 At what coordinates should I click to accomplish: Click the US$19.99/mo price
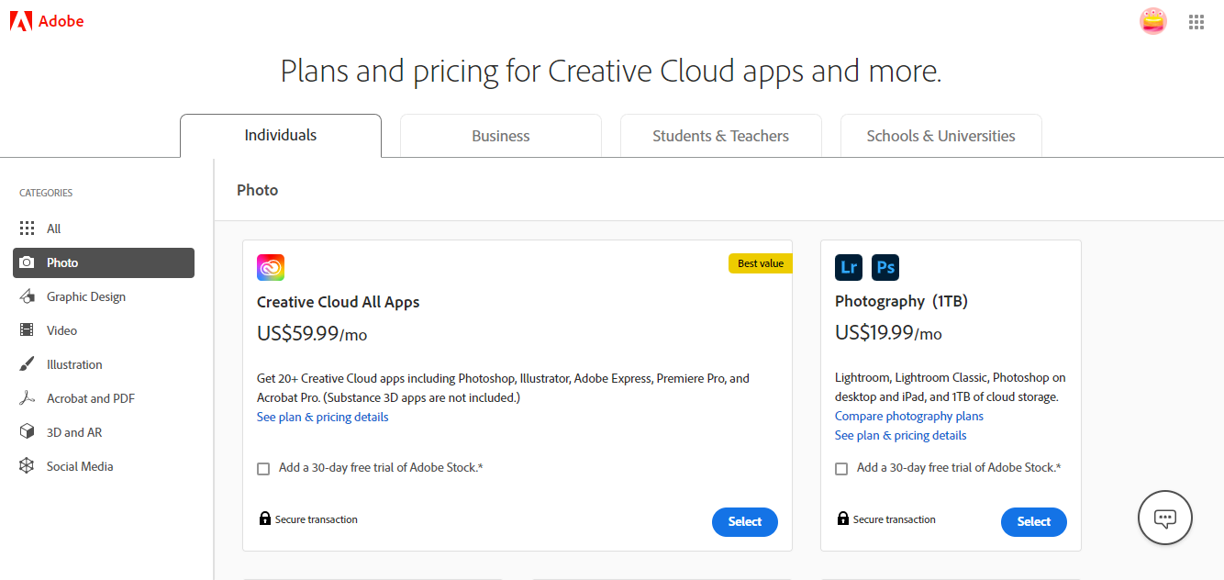point(888,333)
